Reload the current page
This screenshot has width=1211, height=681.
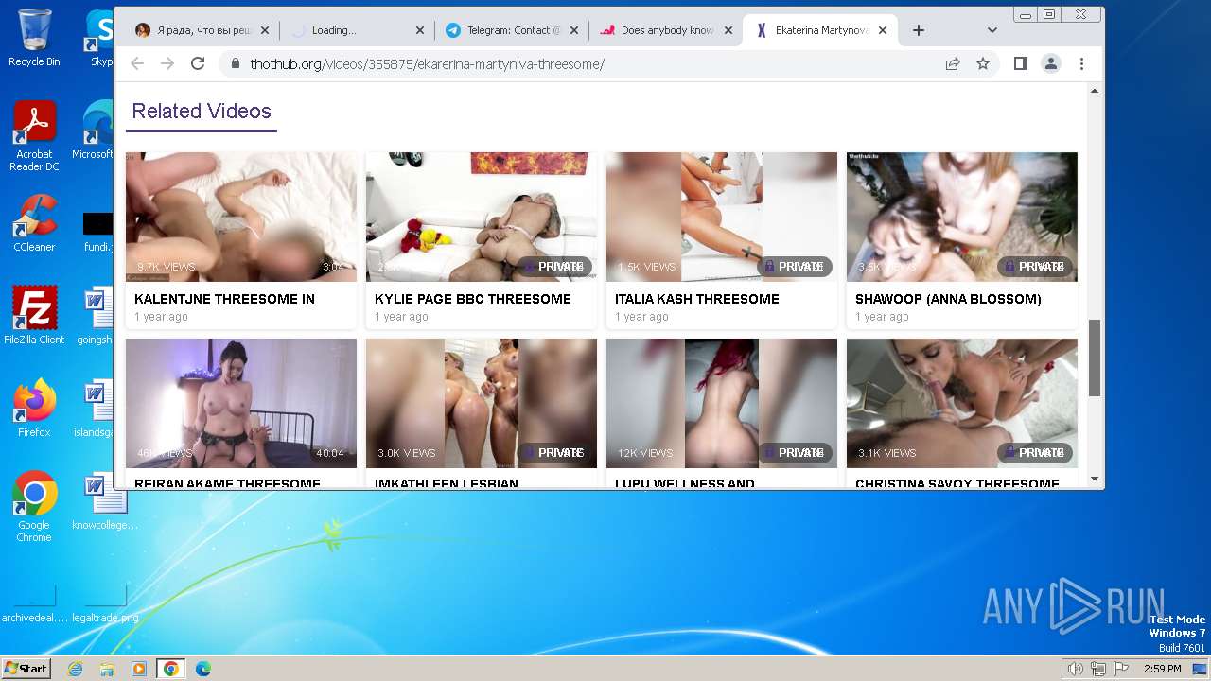(198, 63)
